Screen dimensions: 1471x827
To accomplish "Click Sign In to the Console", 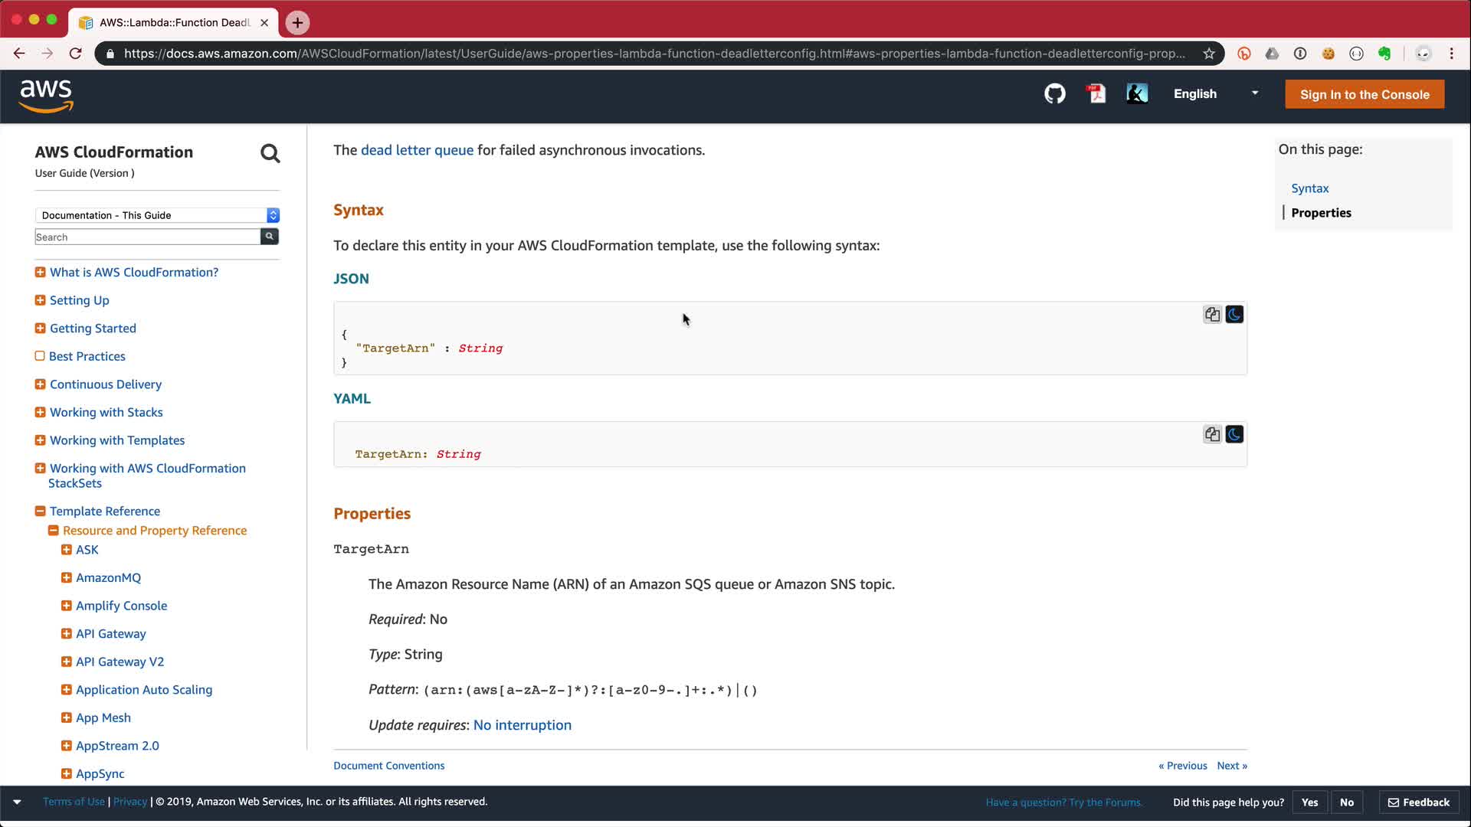I will pyautogui.click(x=1364, y=94).
